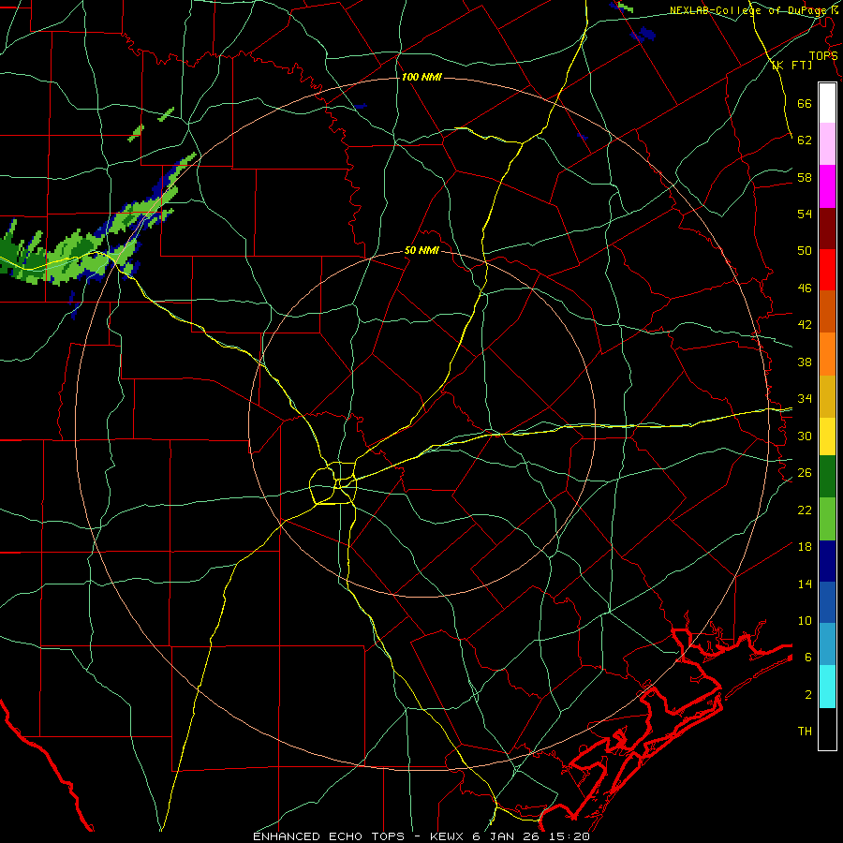Click the legend value "54"
This screenshot has width=843, height=843.
coord(805,214)
